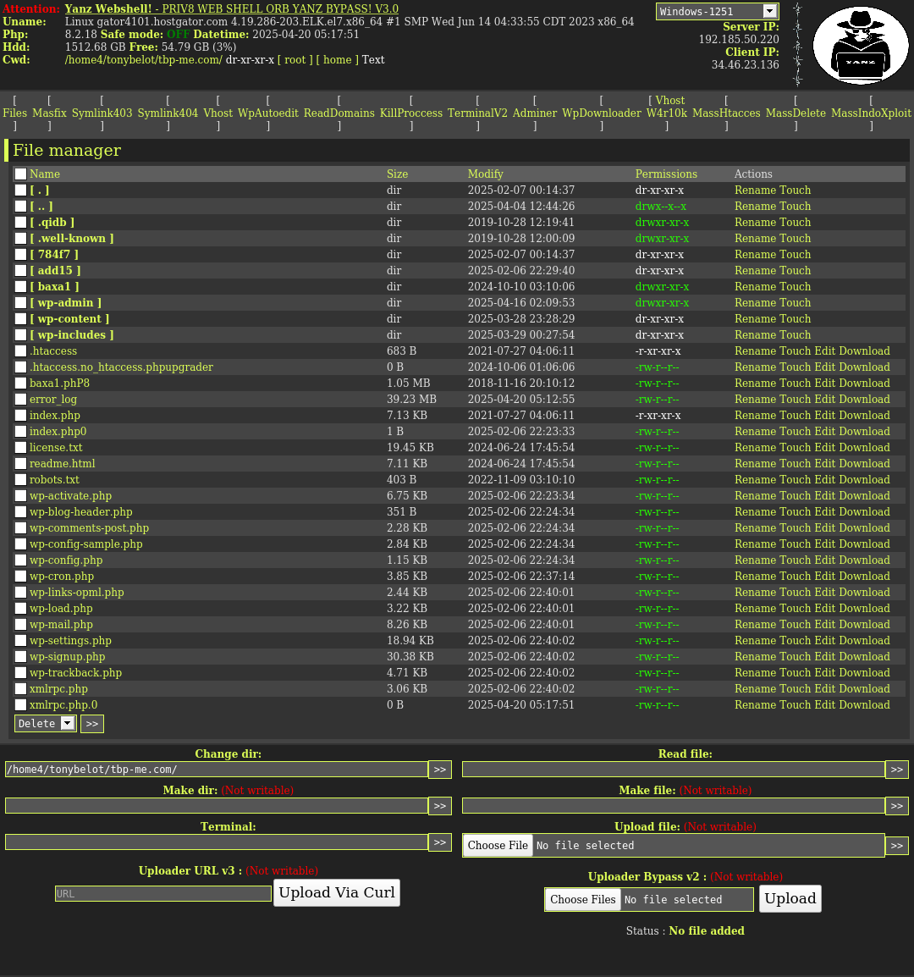The image size is (914, 977).
Task: Focus the Change dir path field
Action: (x=217, y=770)
